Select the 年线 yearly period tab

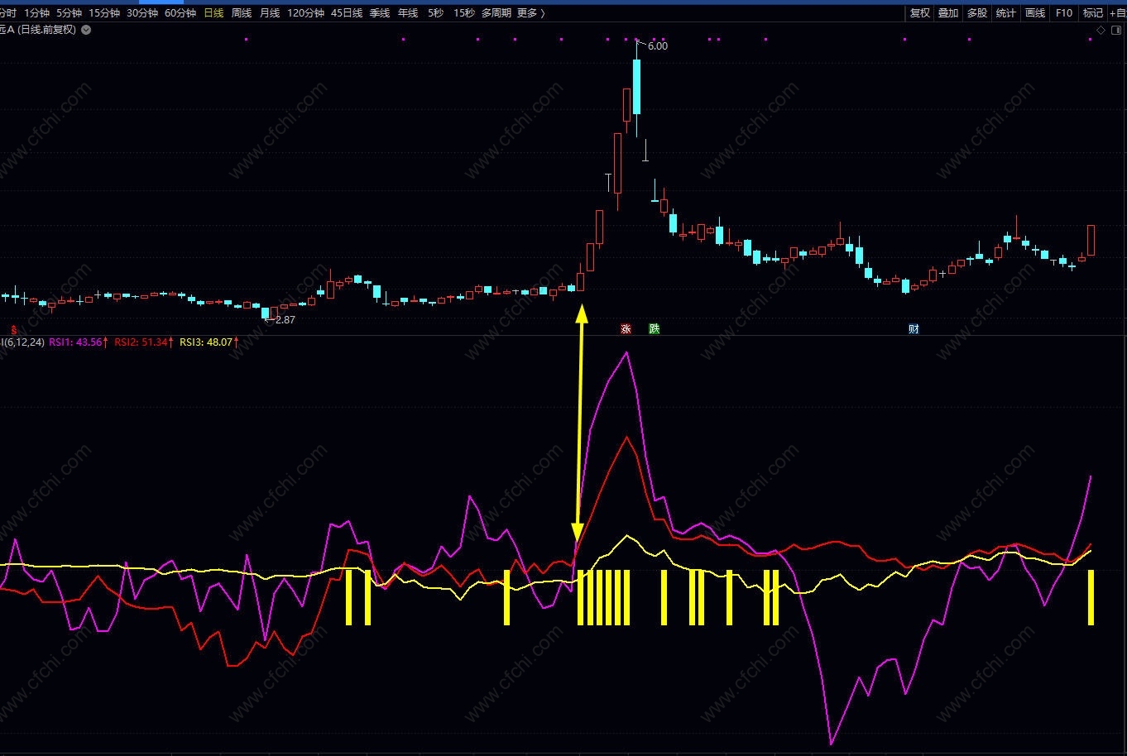[408, 13]
